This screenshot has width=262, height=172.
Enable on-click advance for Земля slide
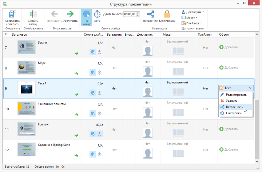click(93, 52)
